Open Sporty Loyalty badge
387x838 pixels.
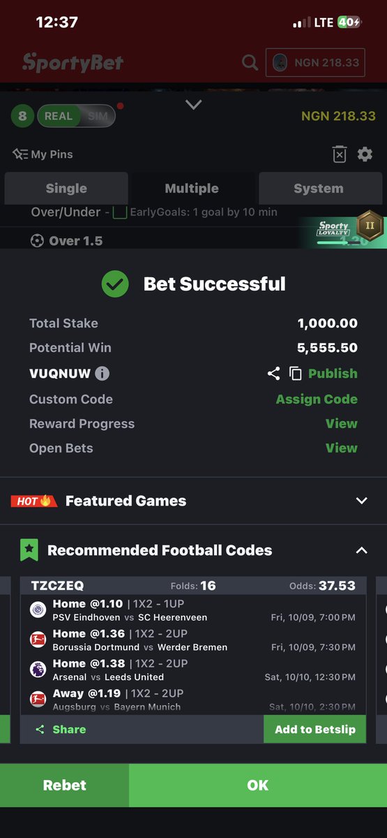pyautogui.click(x=342, y=230)
